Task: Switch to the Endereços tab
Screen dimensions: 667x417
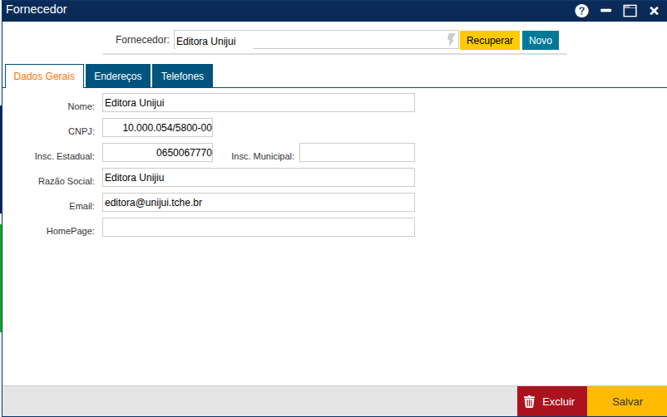Action: point(118,76)
